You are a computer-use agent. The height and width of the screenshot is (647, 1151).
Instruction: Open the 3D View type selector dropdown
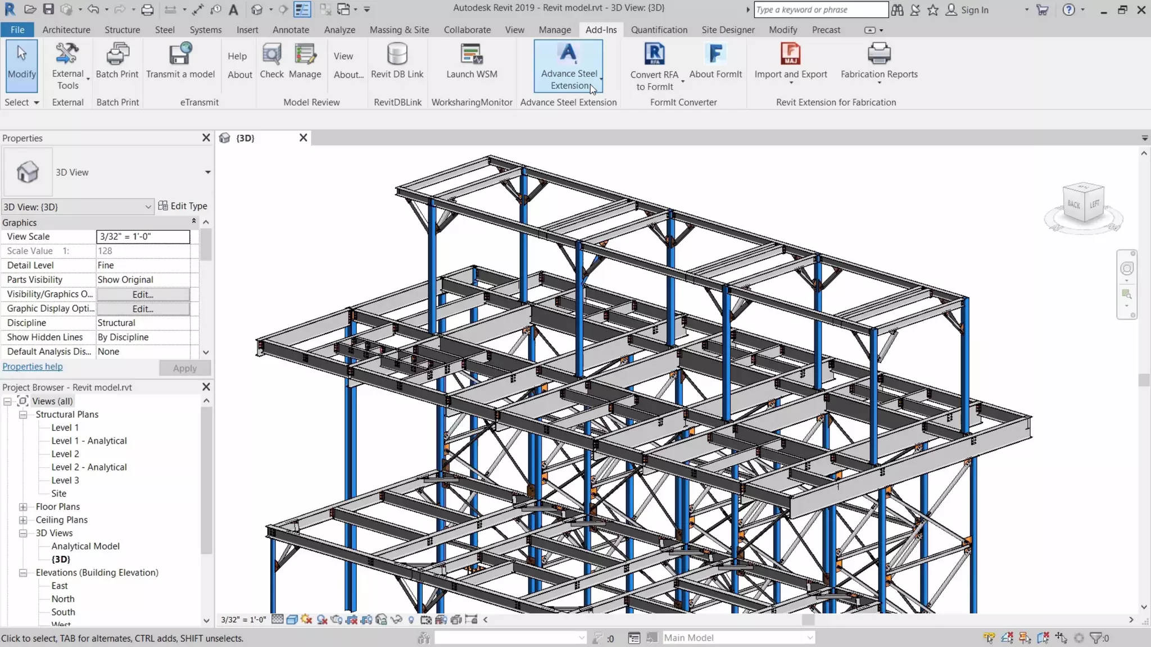[207, 172]
